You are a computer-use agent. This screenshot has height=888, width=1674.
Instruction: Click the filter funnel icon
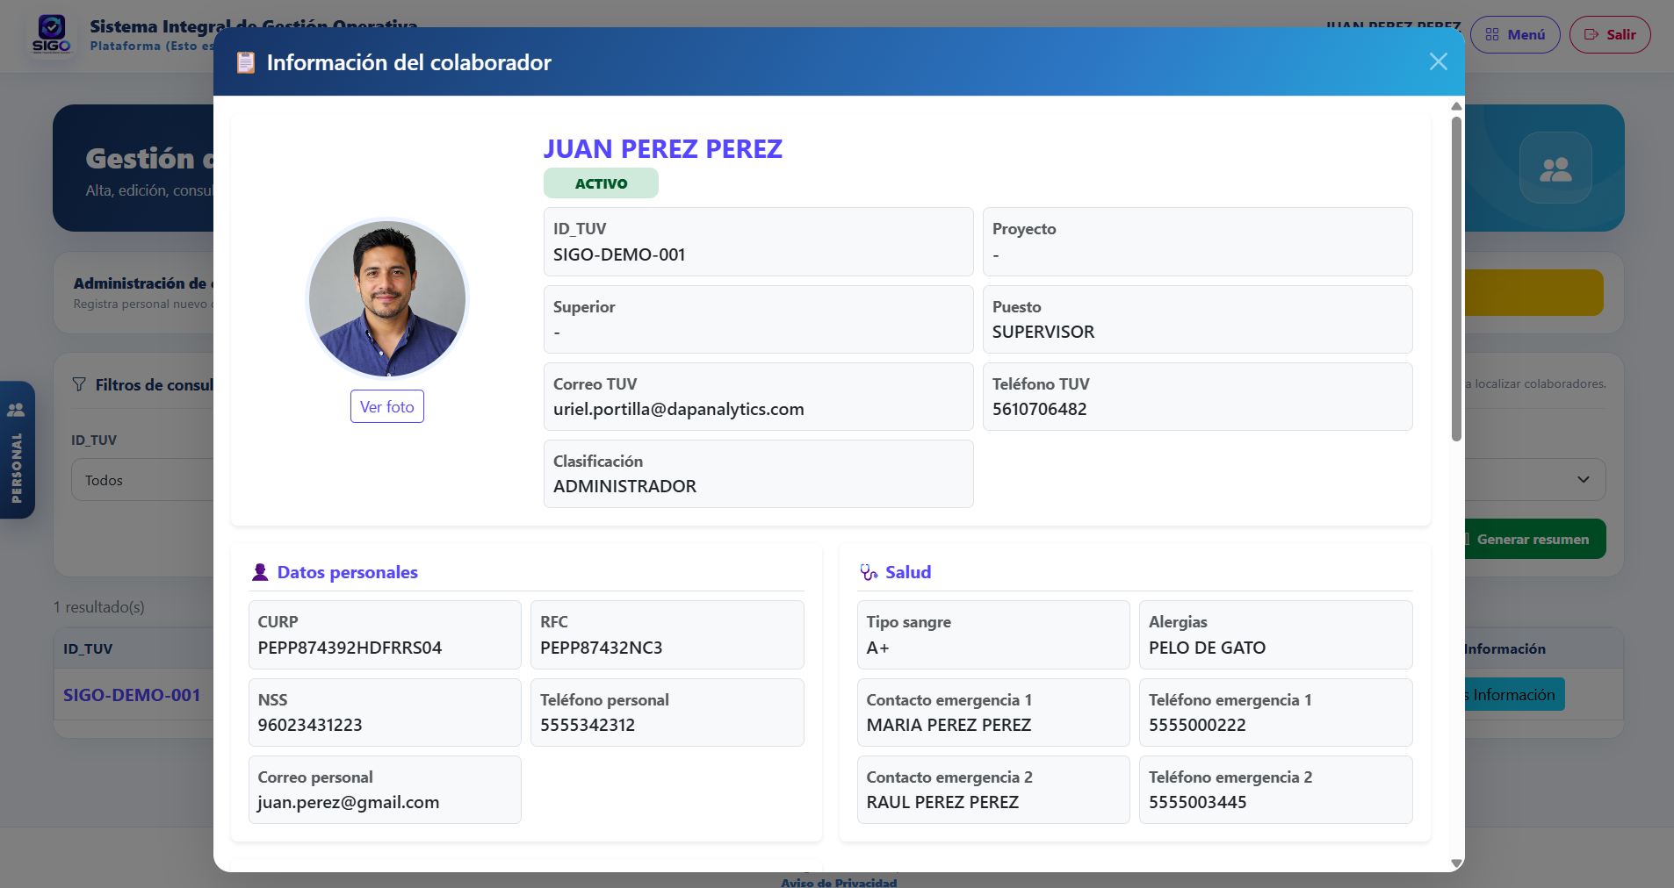[x=79, y=384]
